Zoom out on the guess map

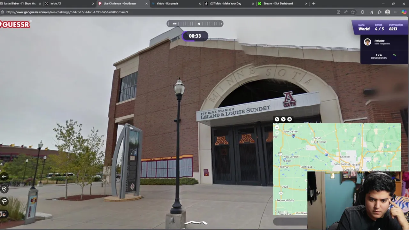point(277,133)
